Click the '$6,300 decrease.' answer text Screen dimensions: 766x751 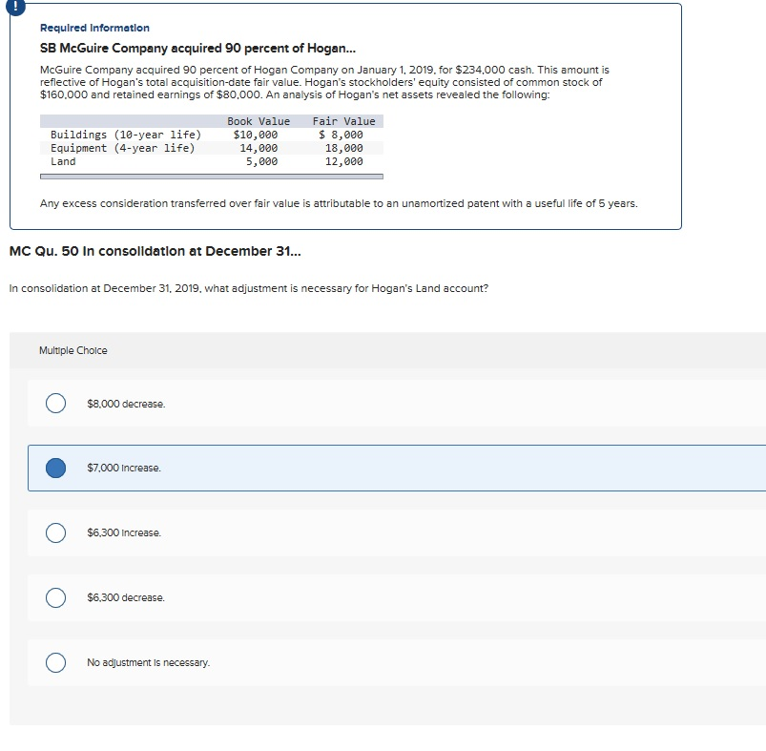point(126,597)
